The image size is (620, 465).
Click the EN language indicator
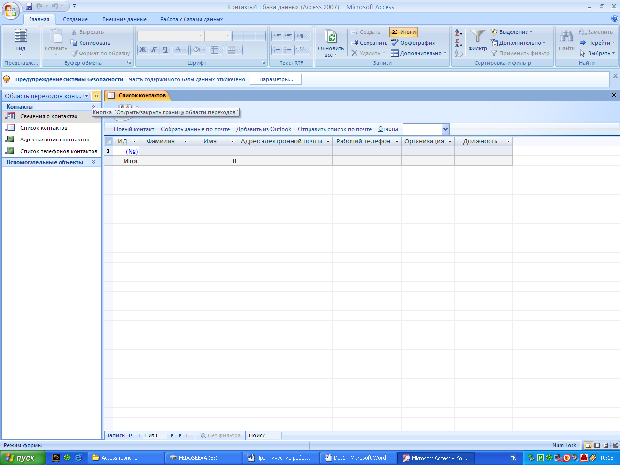[513, 458]
